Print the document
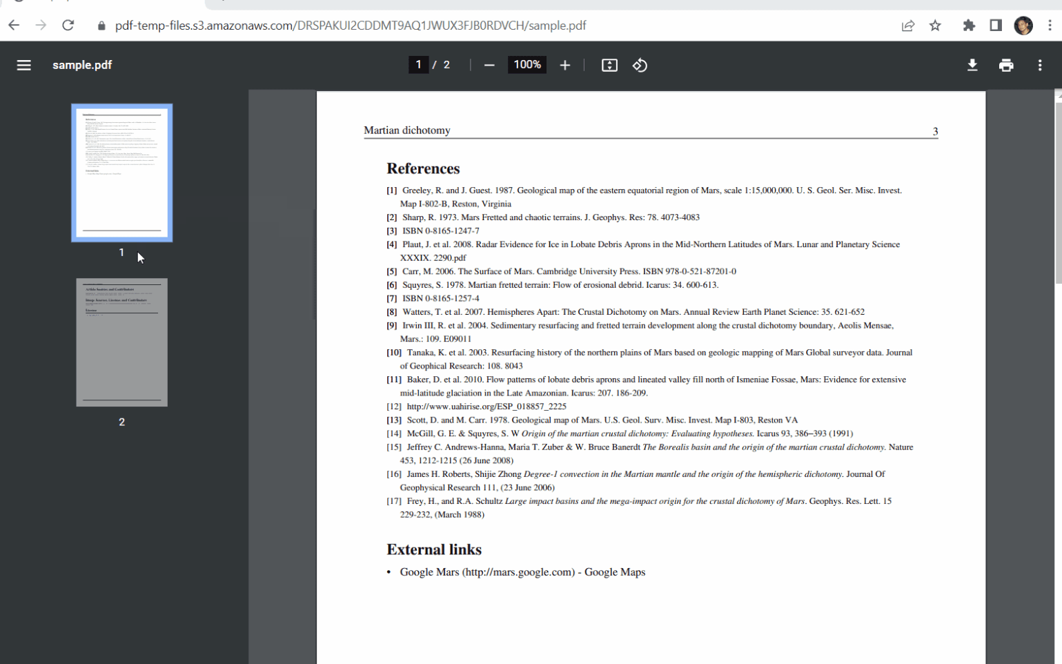The image size is (1062, 664). [1005, 64]
